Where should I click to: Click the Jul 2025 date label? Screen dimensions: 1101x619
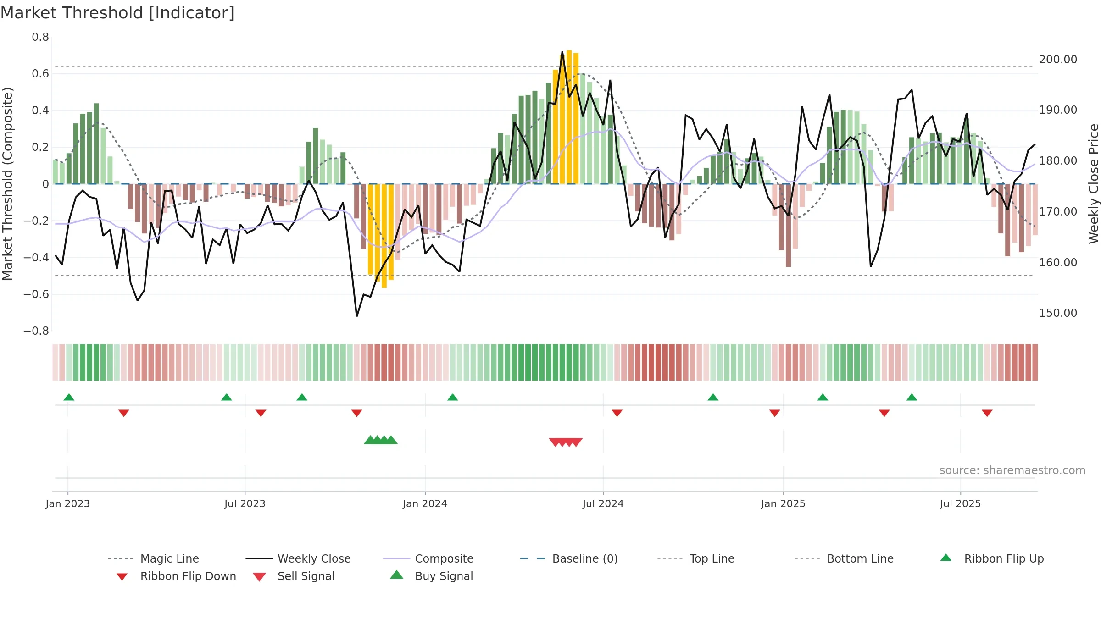(x=961, y=503)
